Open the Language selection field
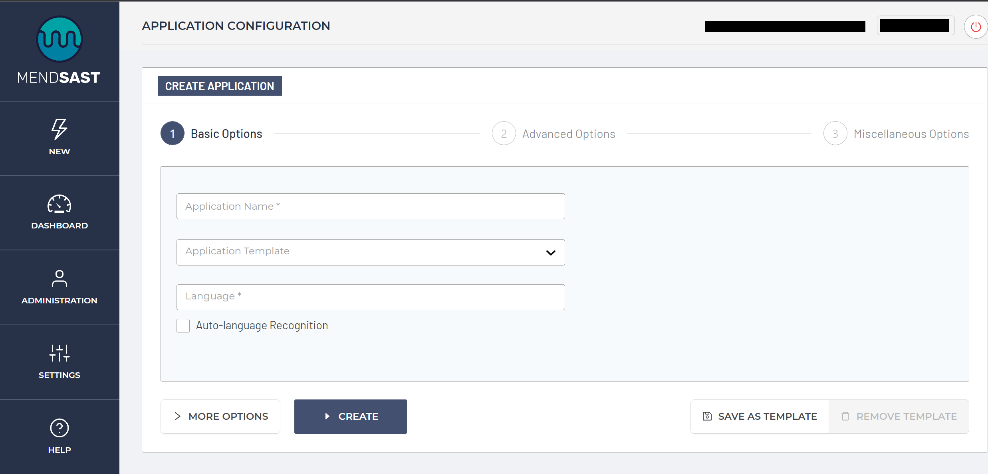The image size is (988, 474). point(370,297)
